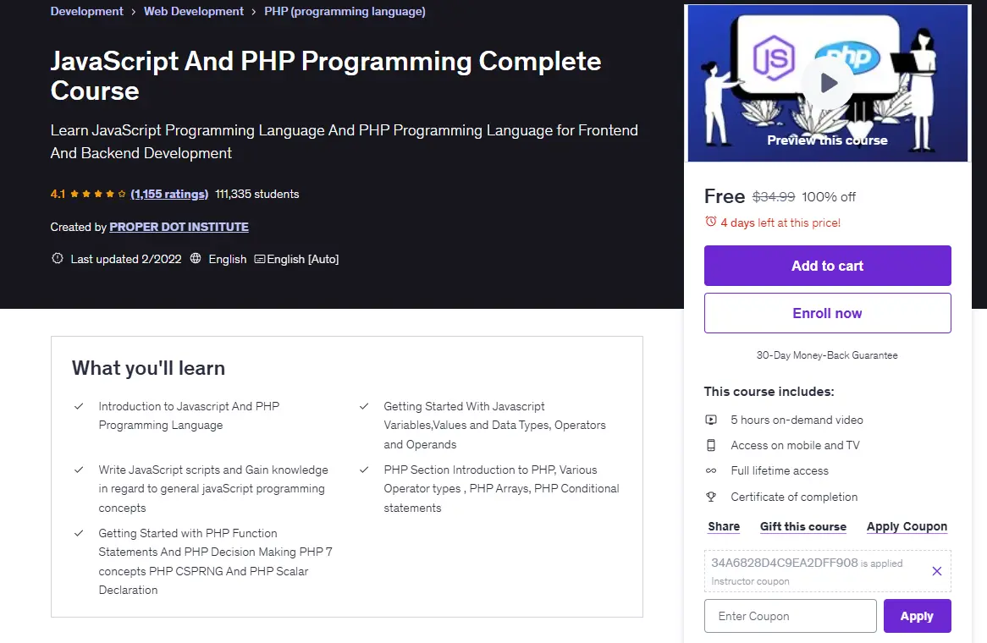Click the crossed-out $34.99 price
The image size is (987, 643).
tap(774, 197)
